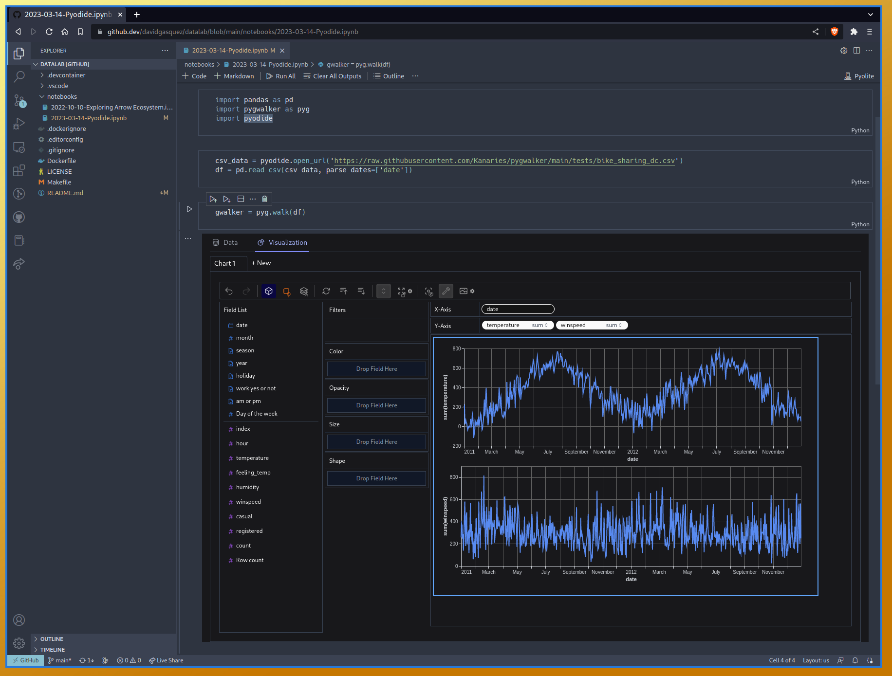892x676 pixels.
Task: Toggle the wrench debug tool button
Action: (446, 291)
